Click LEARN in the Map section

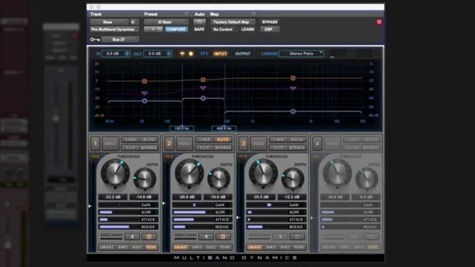pos(248,29)
